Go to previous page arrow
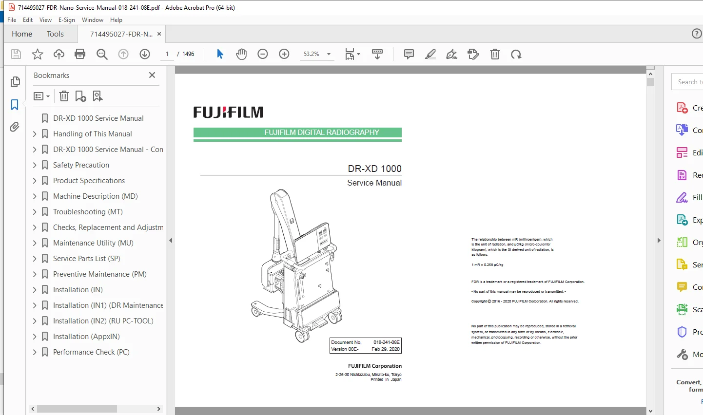The height and width of the screenshot is (415, 703). click(x=123, y=54)
